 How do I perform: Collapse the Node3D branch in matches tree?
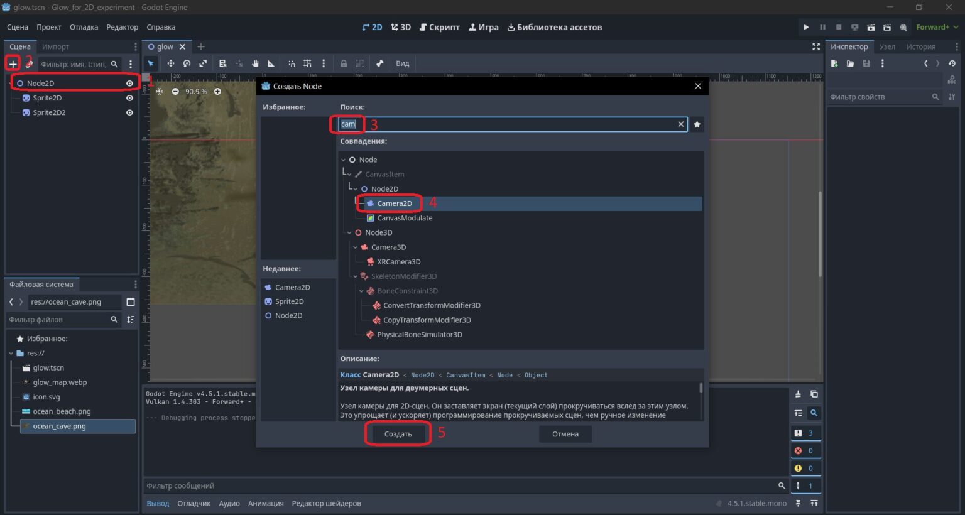pos(349,233)
